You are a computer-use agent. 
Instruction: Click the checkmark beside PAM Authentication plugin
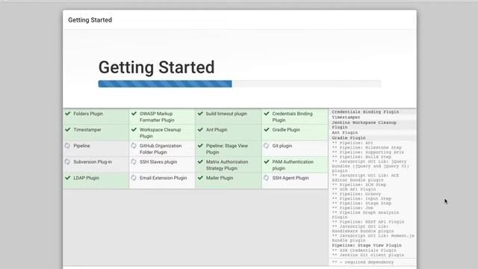267,161
